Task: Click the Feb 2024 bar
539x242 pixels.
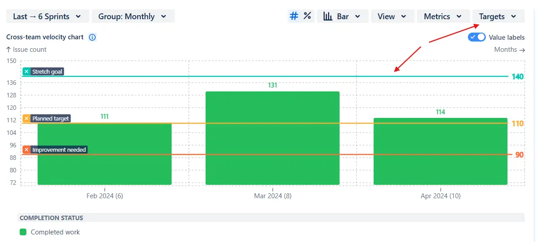Action: [105, 154]
